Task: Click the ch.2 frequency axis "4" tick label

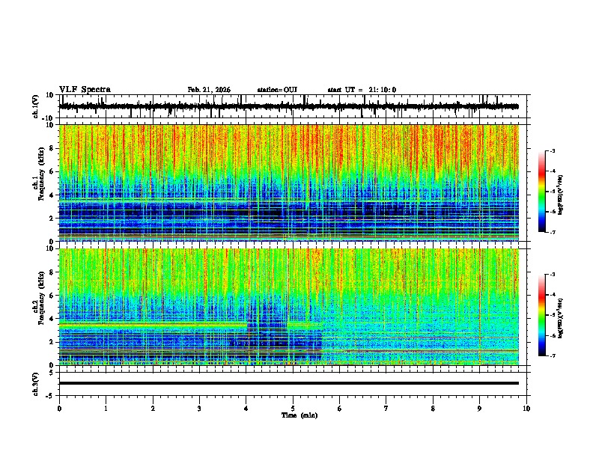Action: (x=52, y=319)
